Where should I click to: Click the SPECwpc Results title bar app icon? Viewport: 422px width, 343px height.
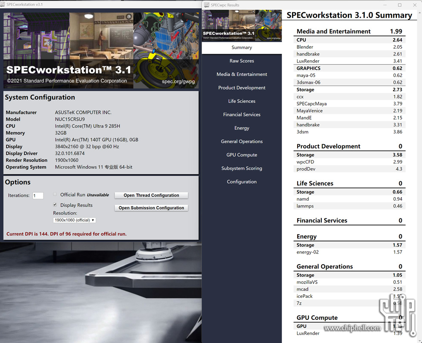206,5
